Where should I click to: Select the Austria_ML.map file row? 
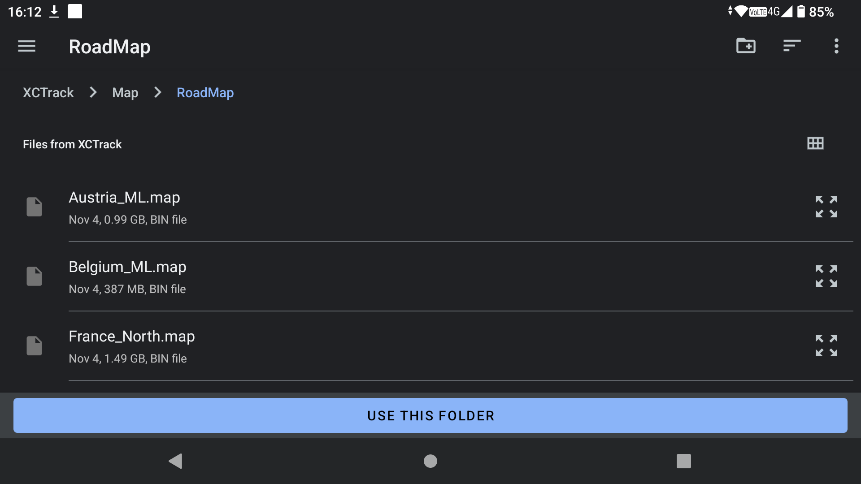tap(359, 208)
